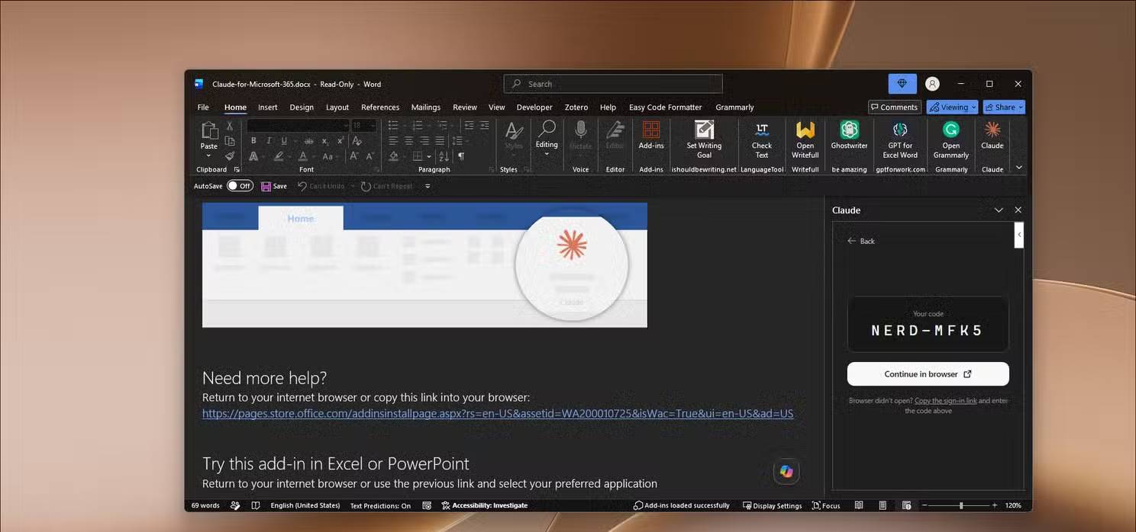Viewport: 1136px width, 532px height.
Task: Run LanguageTool Check Text
Action: pyautogui.click(x=761, y=139)
